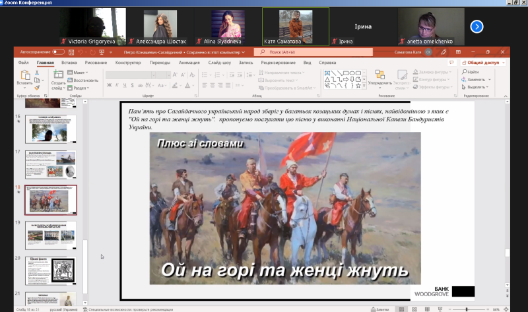Click font color A swatch button
528x312 pixels.
click(187, 85)
